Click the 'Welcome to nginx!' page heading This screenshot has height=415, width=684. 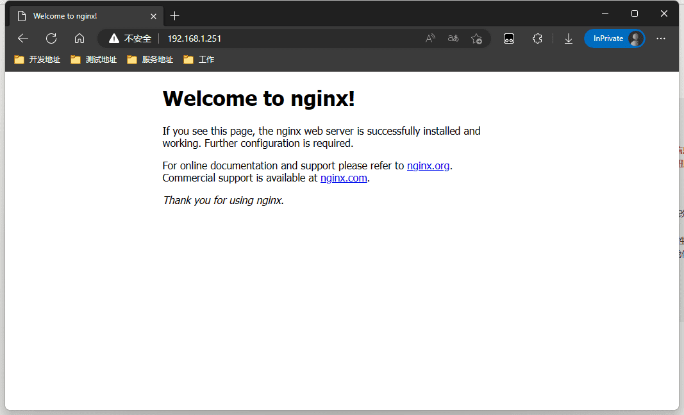tap(259, 98)
